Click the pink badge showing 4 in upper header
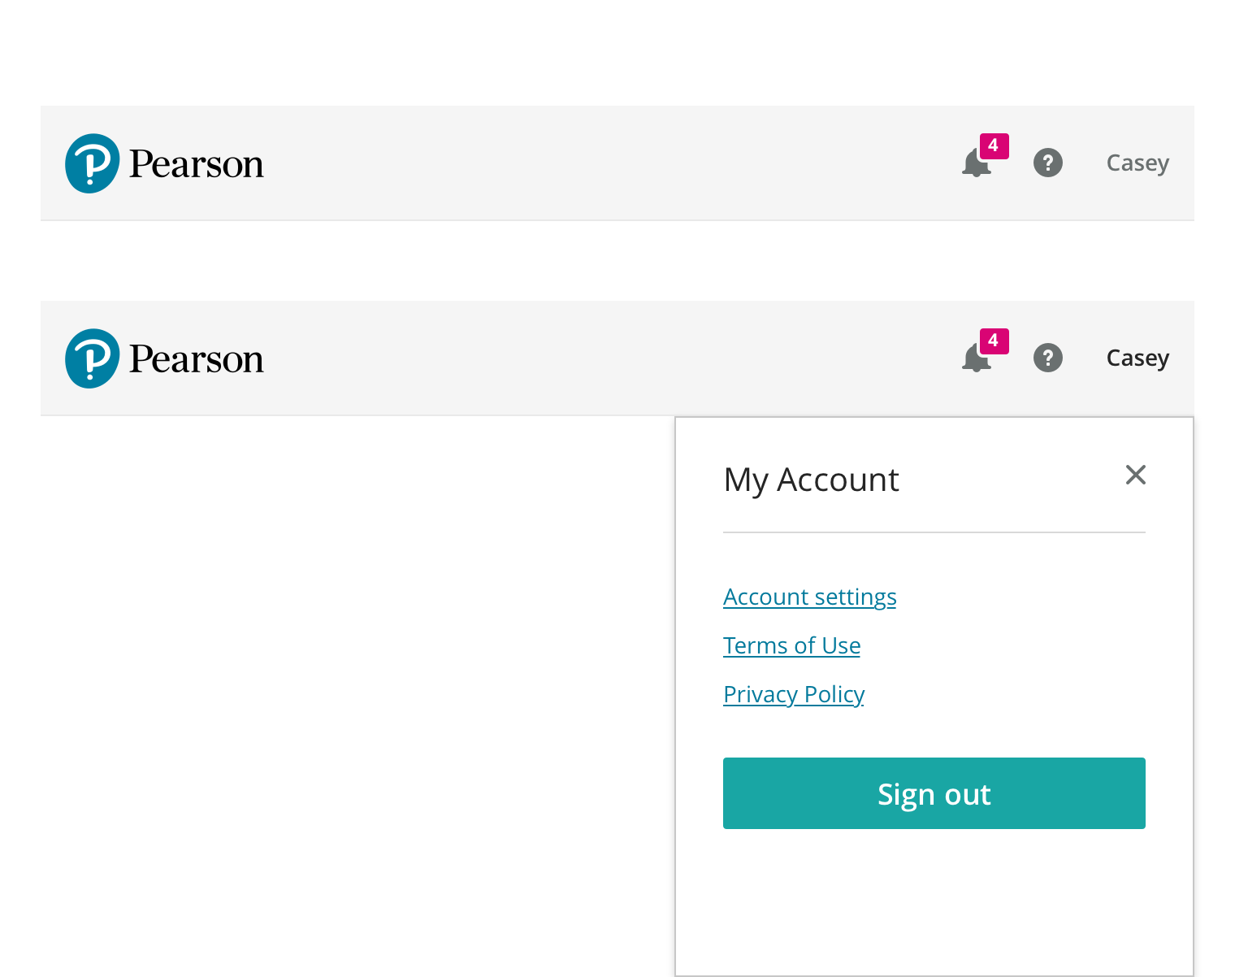 pos(994,146)
